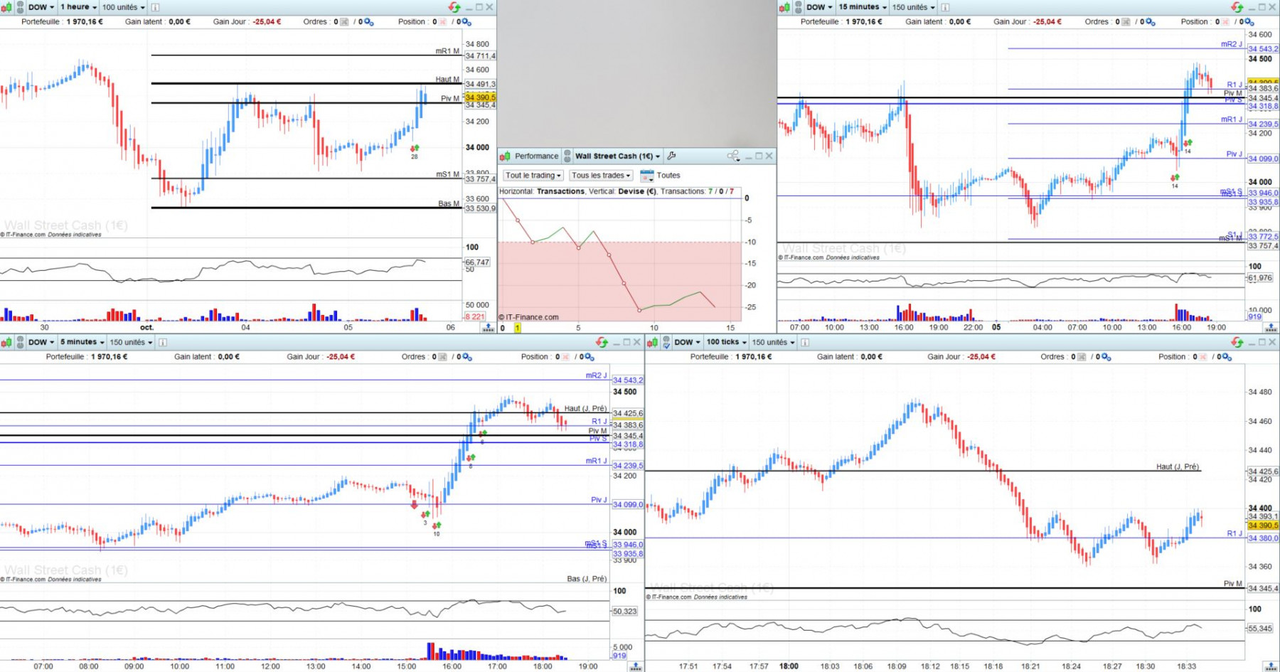Open the 150 unités dropdown on 15 minutes chart
The image size is (1280, 672).
pyautogui.click(x=913, y=7)
